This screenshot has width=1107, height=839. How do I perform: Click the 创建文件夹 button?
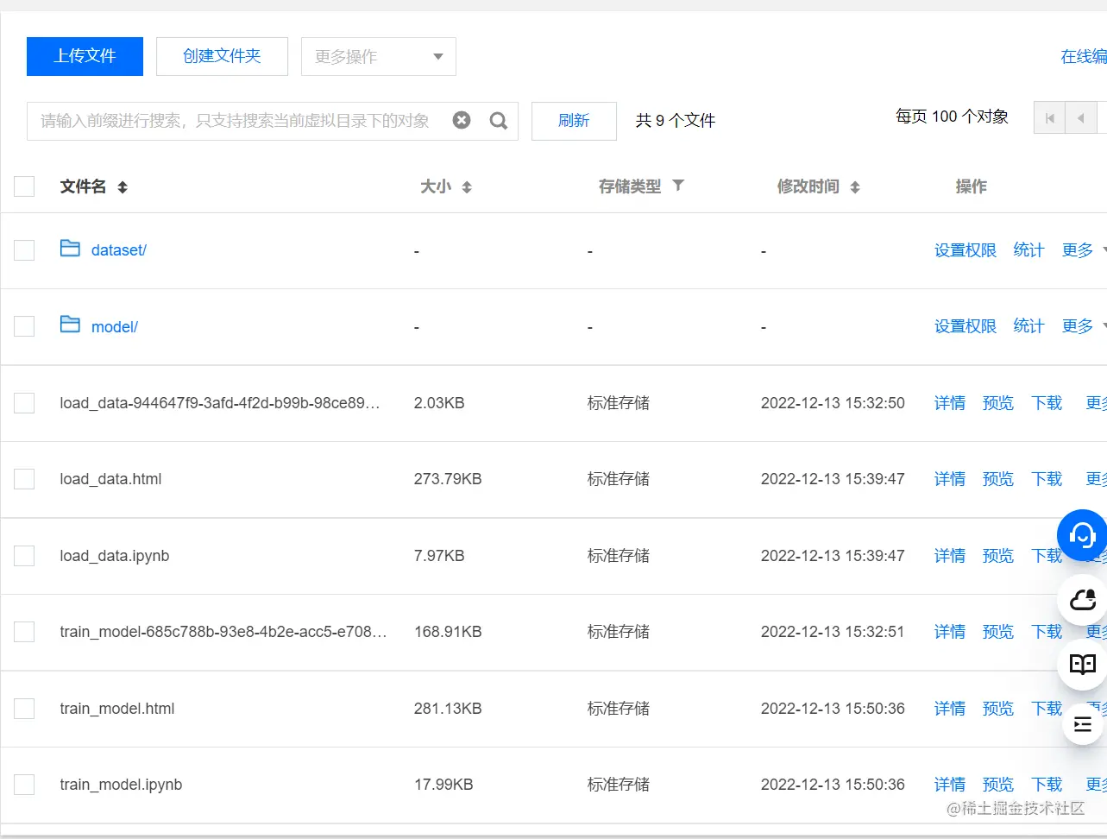[x=222, y=56]
